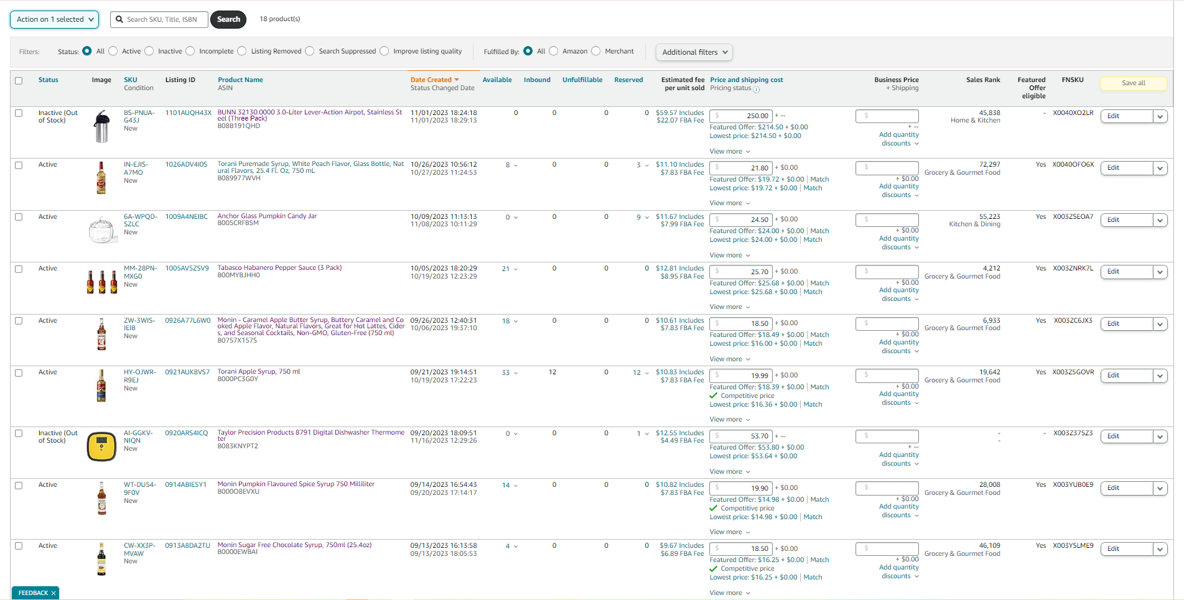Open the Taylor dishwasher thermometer thumbnail
The height and width of the screenshot is (600, 1184).
[x=101, y=447]
